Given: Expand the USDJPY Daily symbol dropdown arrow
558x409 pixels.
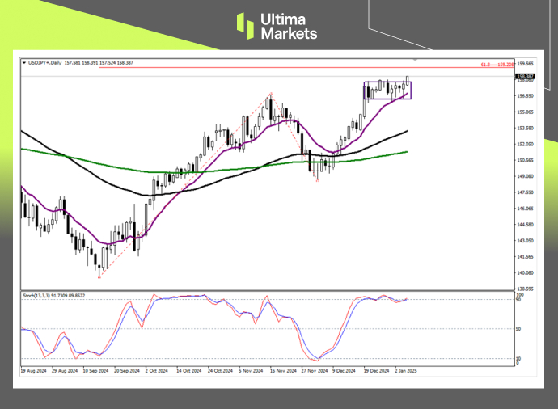Looking at the screenshot, I should (x=23, y=61).
